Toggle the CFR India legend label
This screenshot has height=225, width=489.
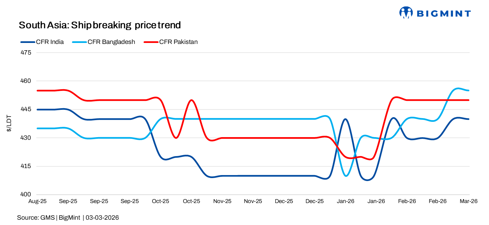(50, 42)
